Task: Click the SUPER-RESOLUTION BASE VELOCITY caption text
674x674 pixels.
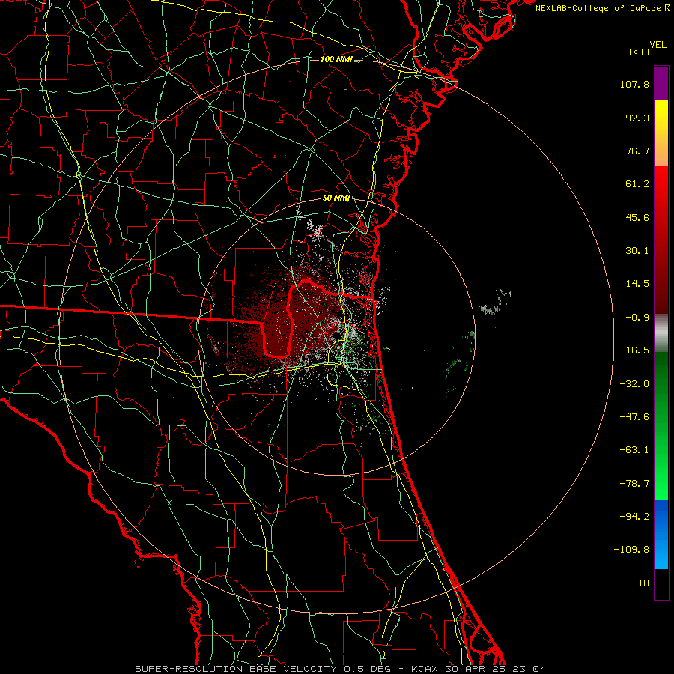Action: pos(237,669)
